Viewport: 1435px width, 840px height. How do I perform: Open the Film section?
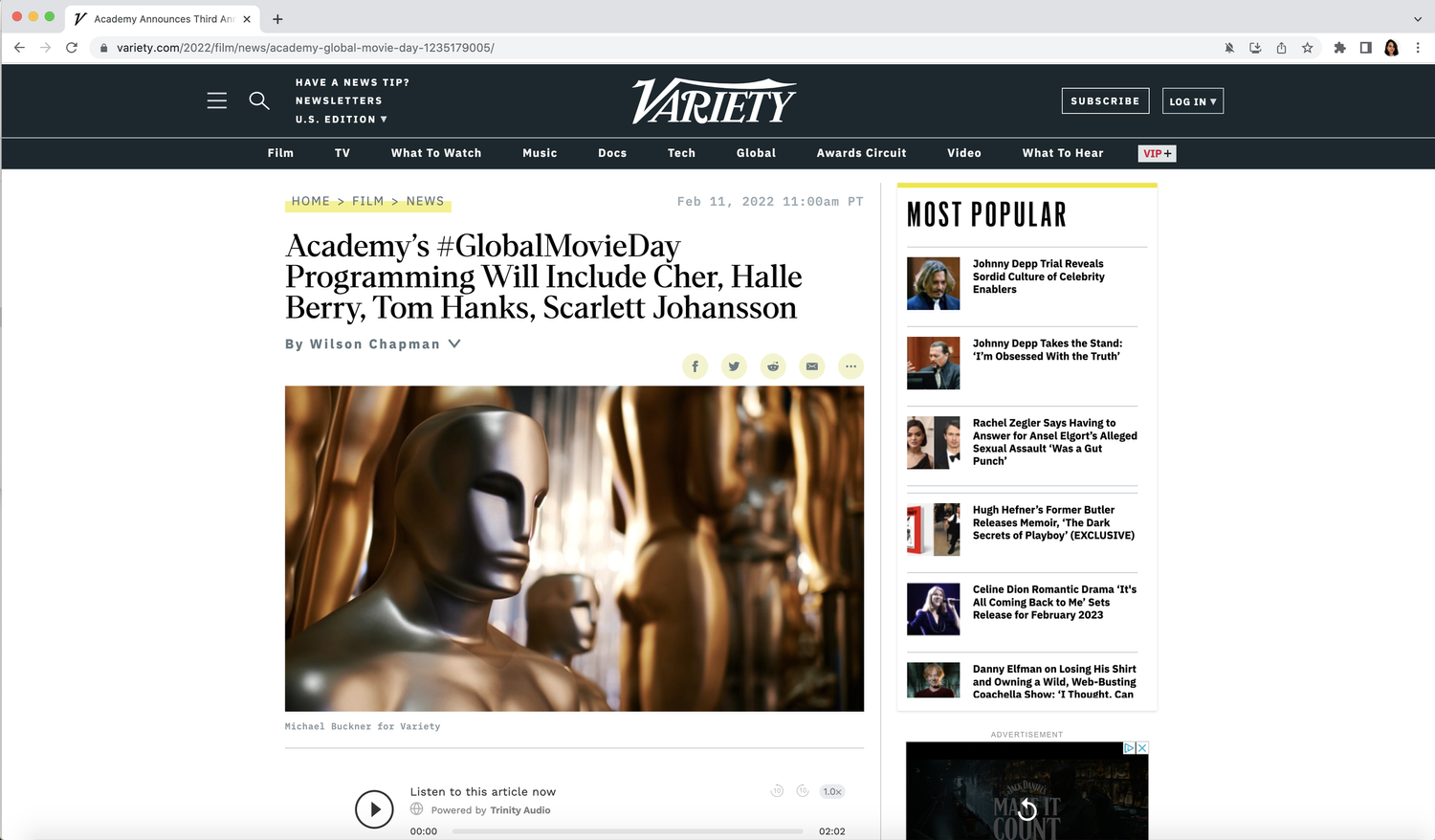click(x=280, y=153)
